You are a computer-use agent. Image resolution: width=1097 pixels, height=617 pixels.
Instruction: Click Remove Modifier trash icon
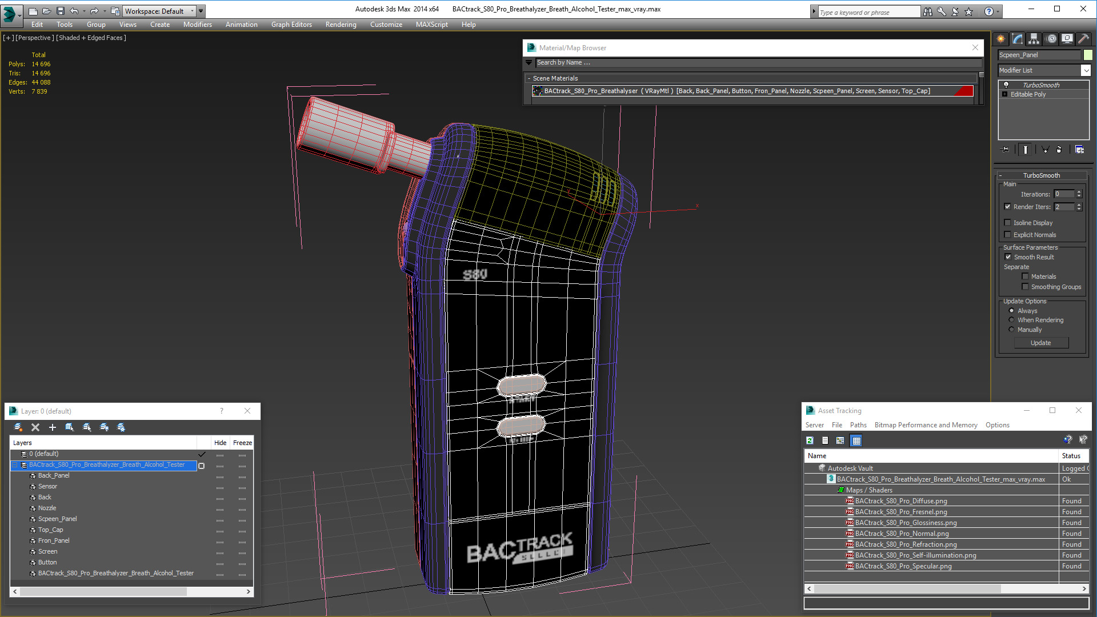pyautogui.click(x=1059, y=150)
